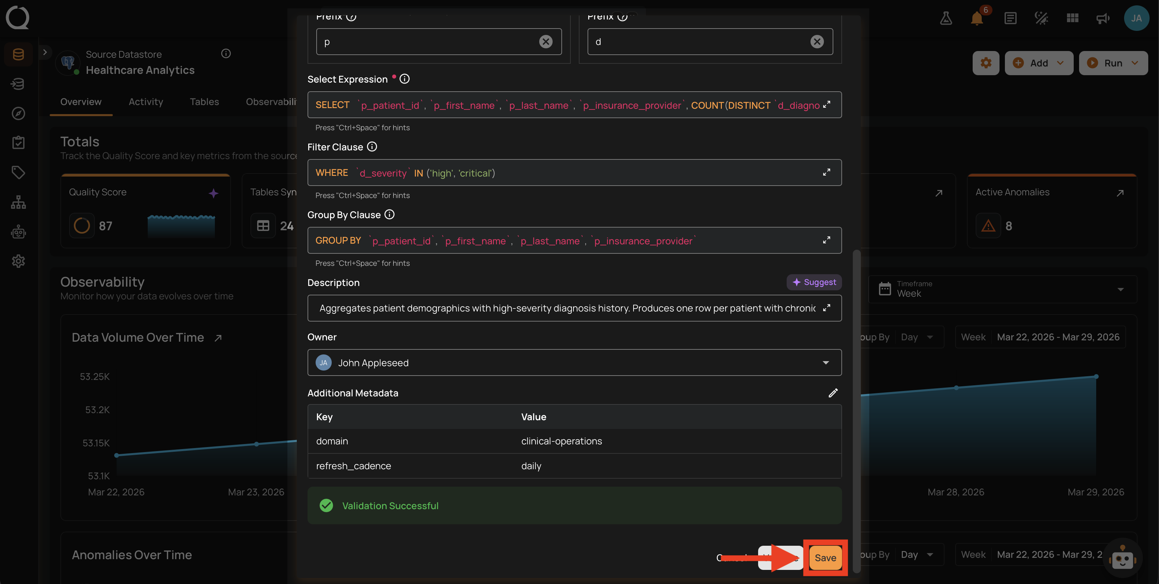Expand the Group By Clause editor

827,240
